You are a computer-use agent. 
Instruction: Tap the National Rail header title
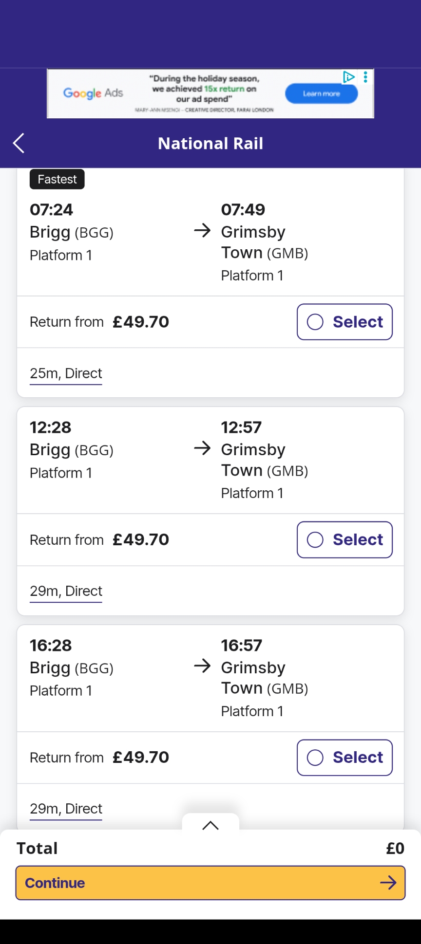coord(210,144)
